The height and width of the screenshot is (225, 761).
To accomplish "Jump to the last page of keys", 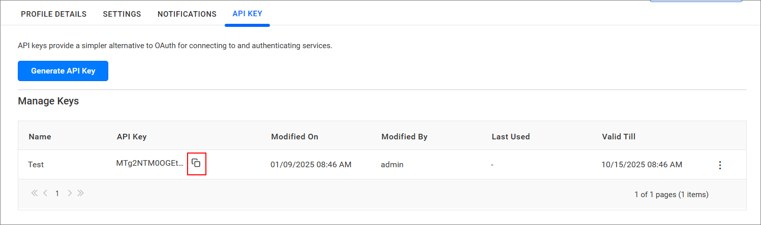I will point(80,193).
